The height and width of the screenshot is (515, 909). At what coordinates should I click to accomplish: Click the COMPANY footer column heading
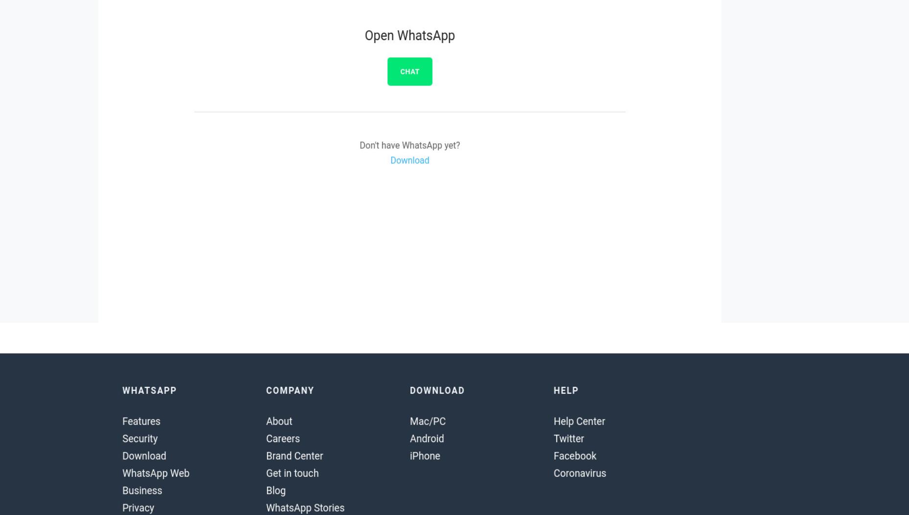click(290, 391)
